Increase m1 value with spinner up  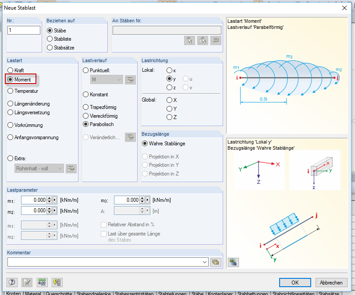click(50, 198)
